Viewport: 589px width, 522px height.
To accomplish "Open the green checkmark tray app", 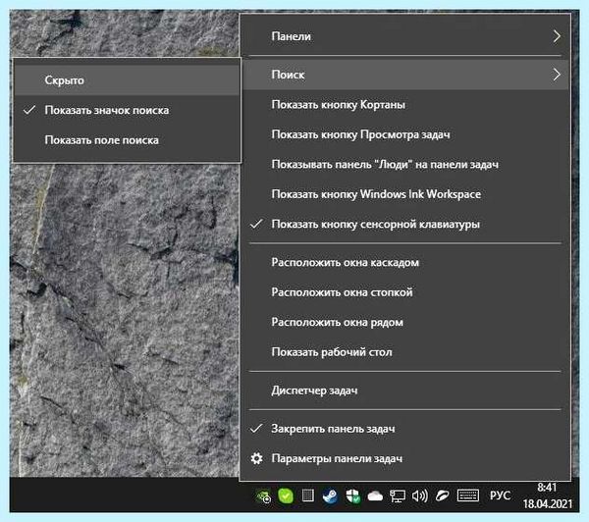I will point(286,496).
